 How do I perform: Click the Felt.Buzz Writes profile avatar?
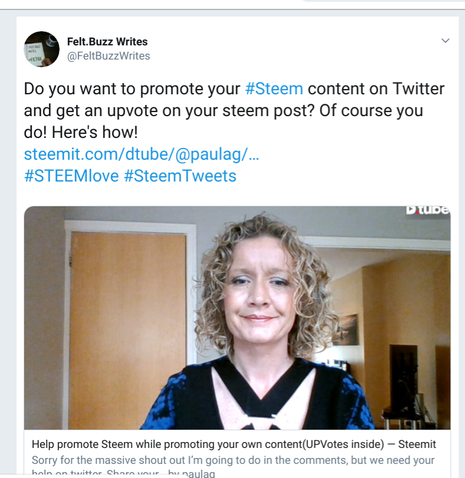point(42,49)
